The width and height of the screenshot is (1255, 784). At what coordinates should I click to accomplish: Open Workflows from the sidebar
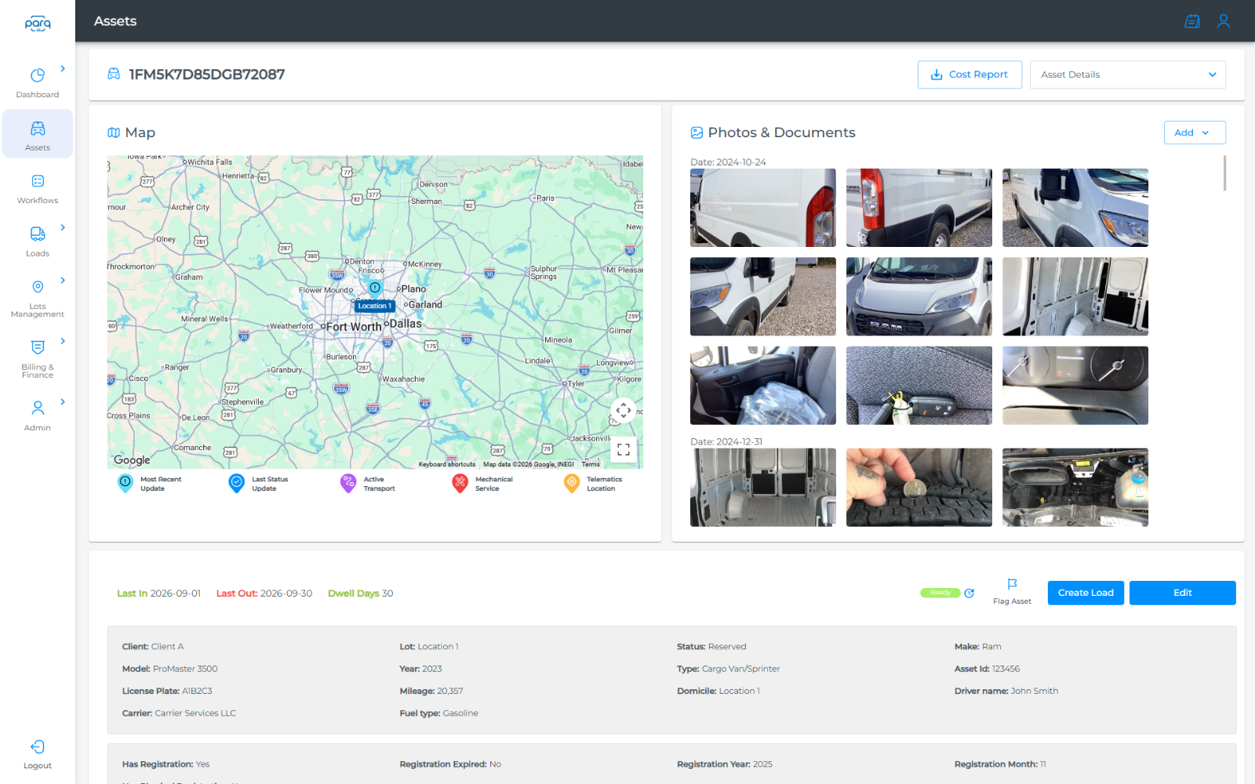coord(38,181)
